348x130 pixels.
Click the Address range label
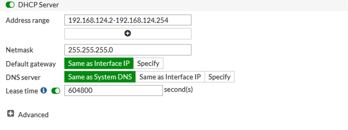[x=28, y=20]
